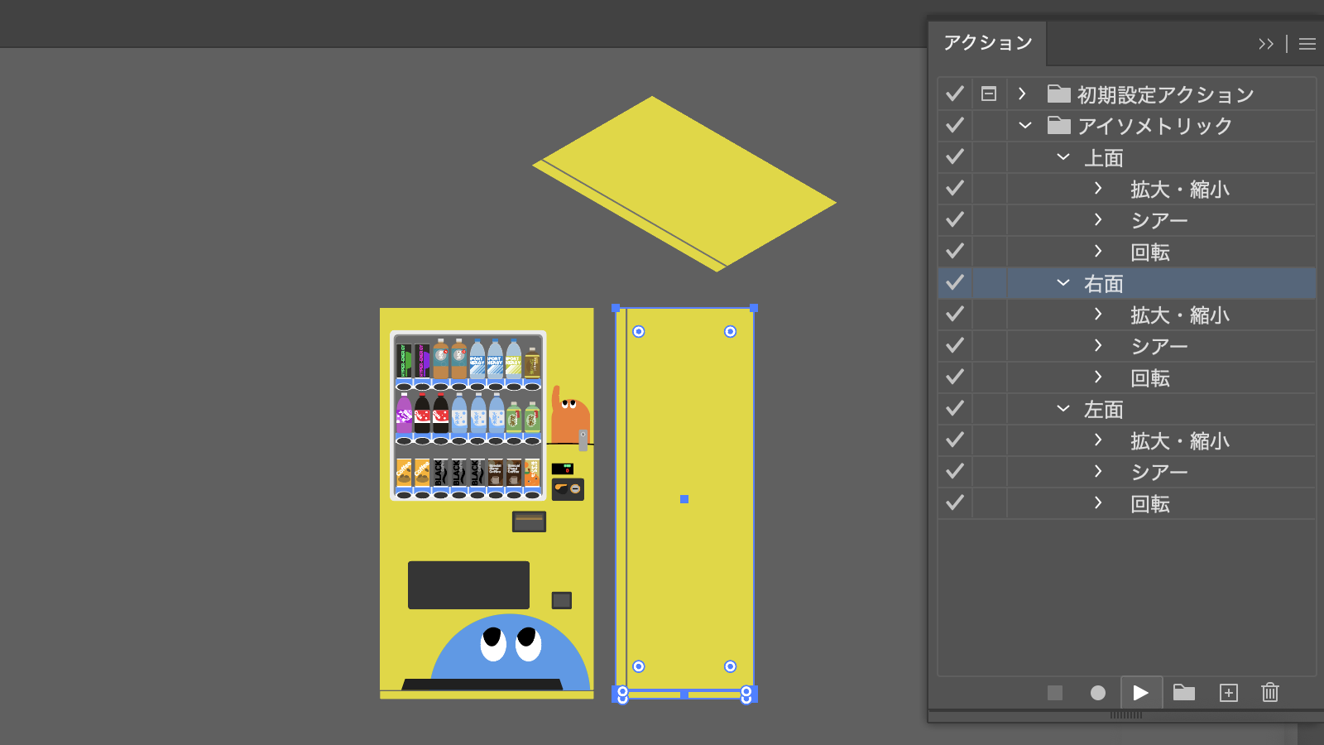Click the Begin Recording circle icon
Screen dimensions: 1324x745
click(x=1097, y=693)
